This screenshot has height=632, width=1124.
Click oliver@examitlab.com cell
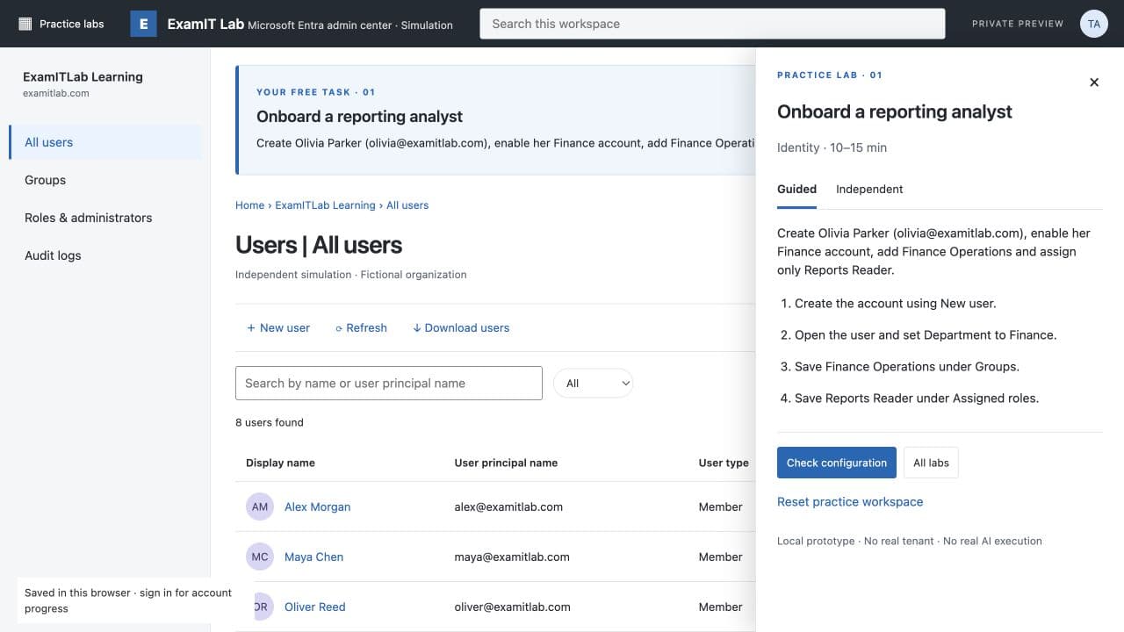(x=512, y=607)
